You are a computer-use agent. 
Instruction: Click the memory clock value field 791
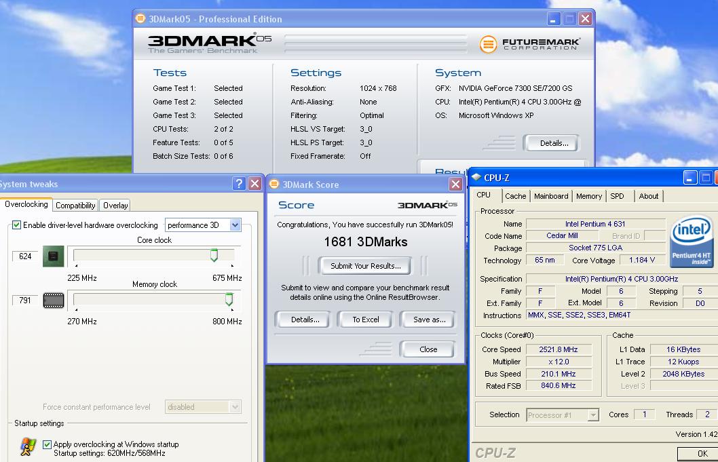24,301
